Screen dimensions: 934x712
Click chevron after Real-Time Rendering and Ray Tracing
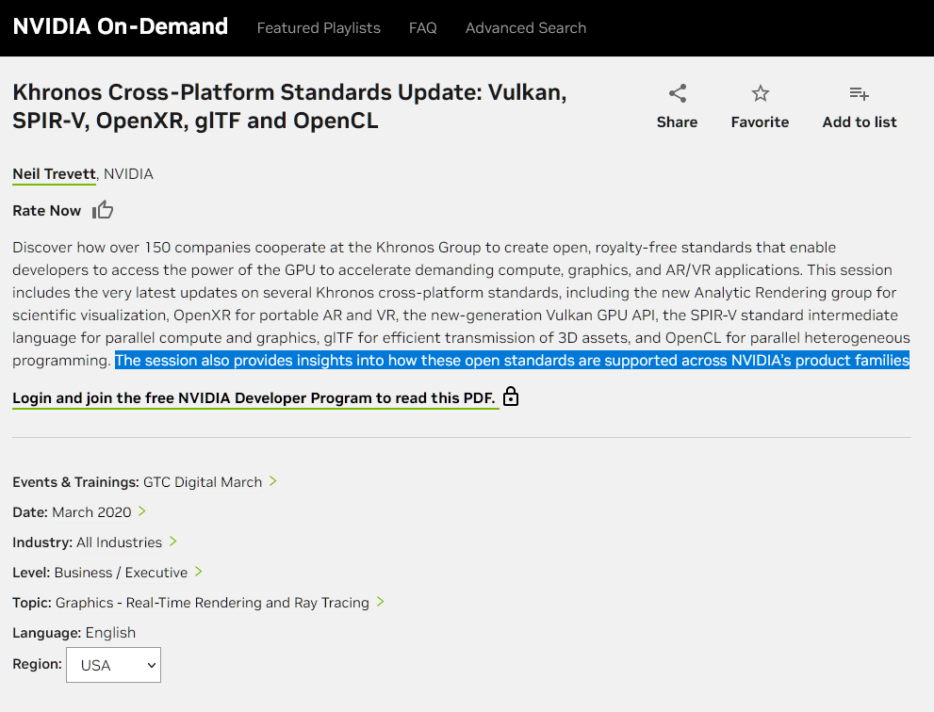(380, 602)
